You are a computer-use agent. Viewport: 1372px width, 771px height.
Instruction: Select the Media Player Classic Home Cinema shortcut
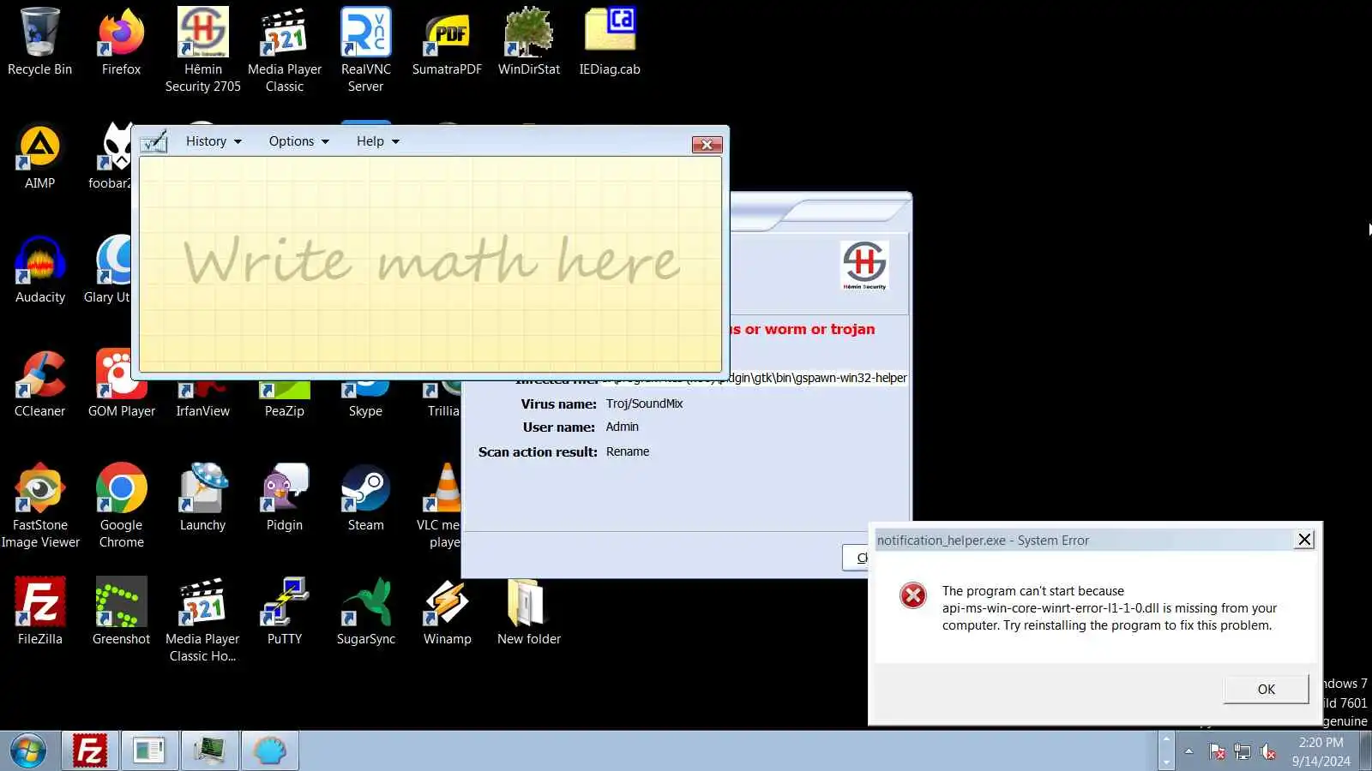(x=203, y=619)
